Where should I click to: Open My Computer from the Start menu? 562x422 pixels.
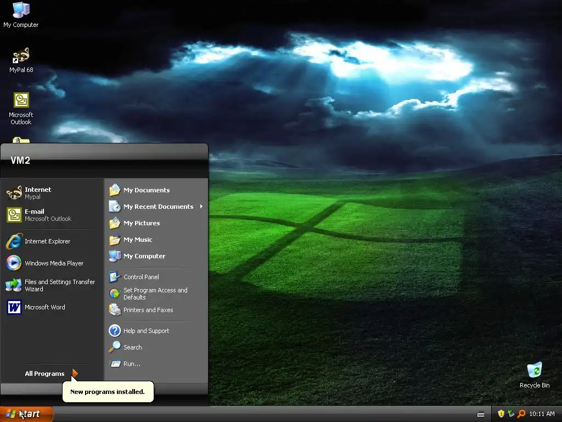click(x=155, y=256)
